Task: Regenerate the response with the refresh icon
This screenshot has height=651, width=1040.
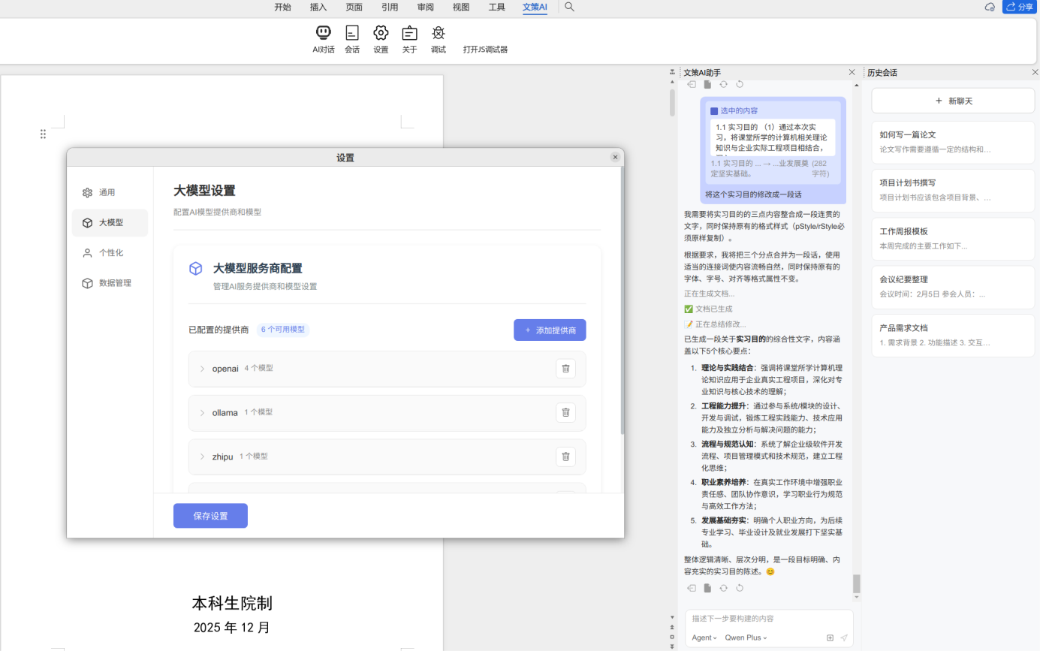Action: 723,588
